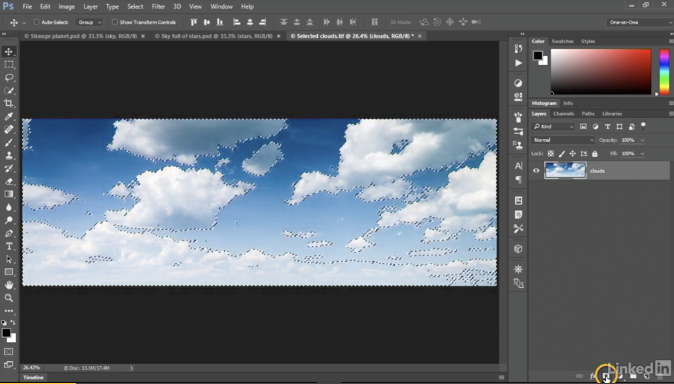Select the Path Selection arrow tool
Screen dimensions: 674x384
[x=9, y=259]
